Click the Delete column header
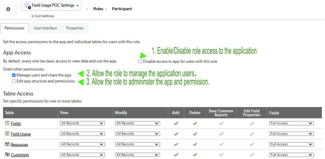 pyautogui.click(x=195, y=113)
